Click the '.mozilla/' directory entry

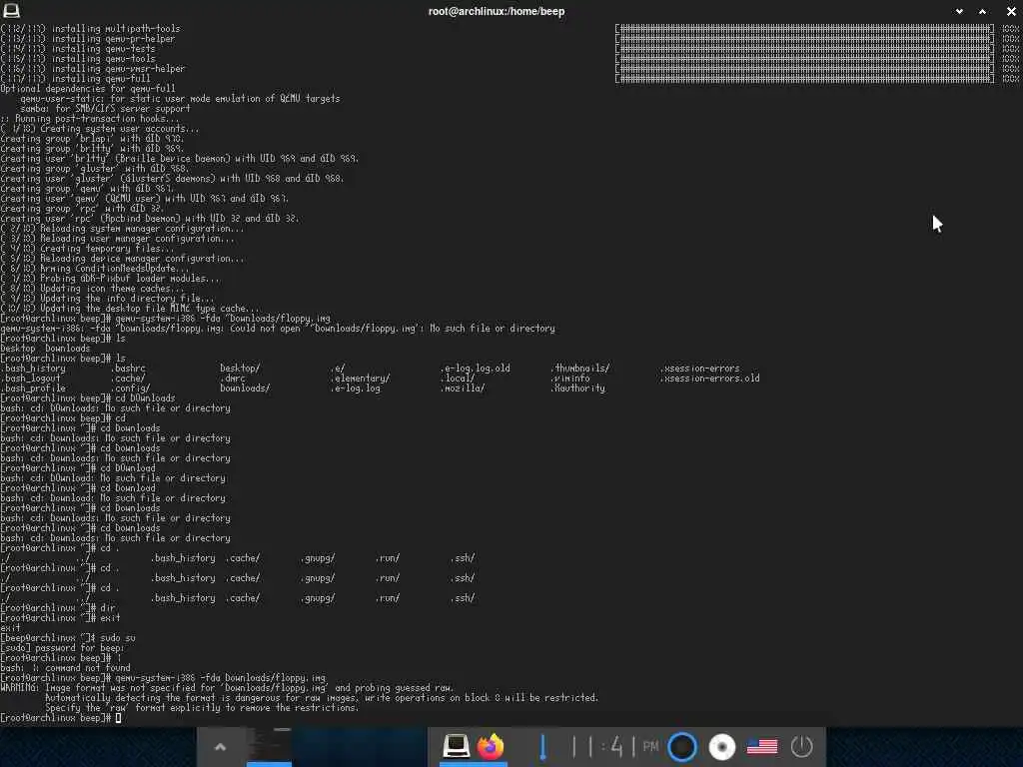pyautogui.click(x=462, y=388)
